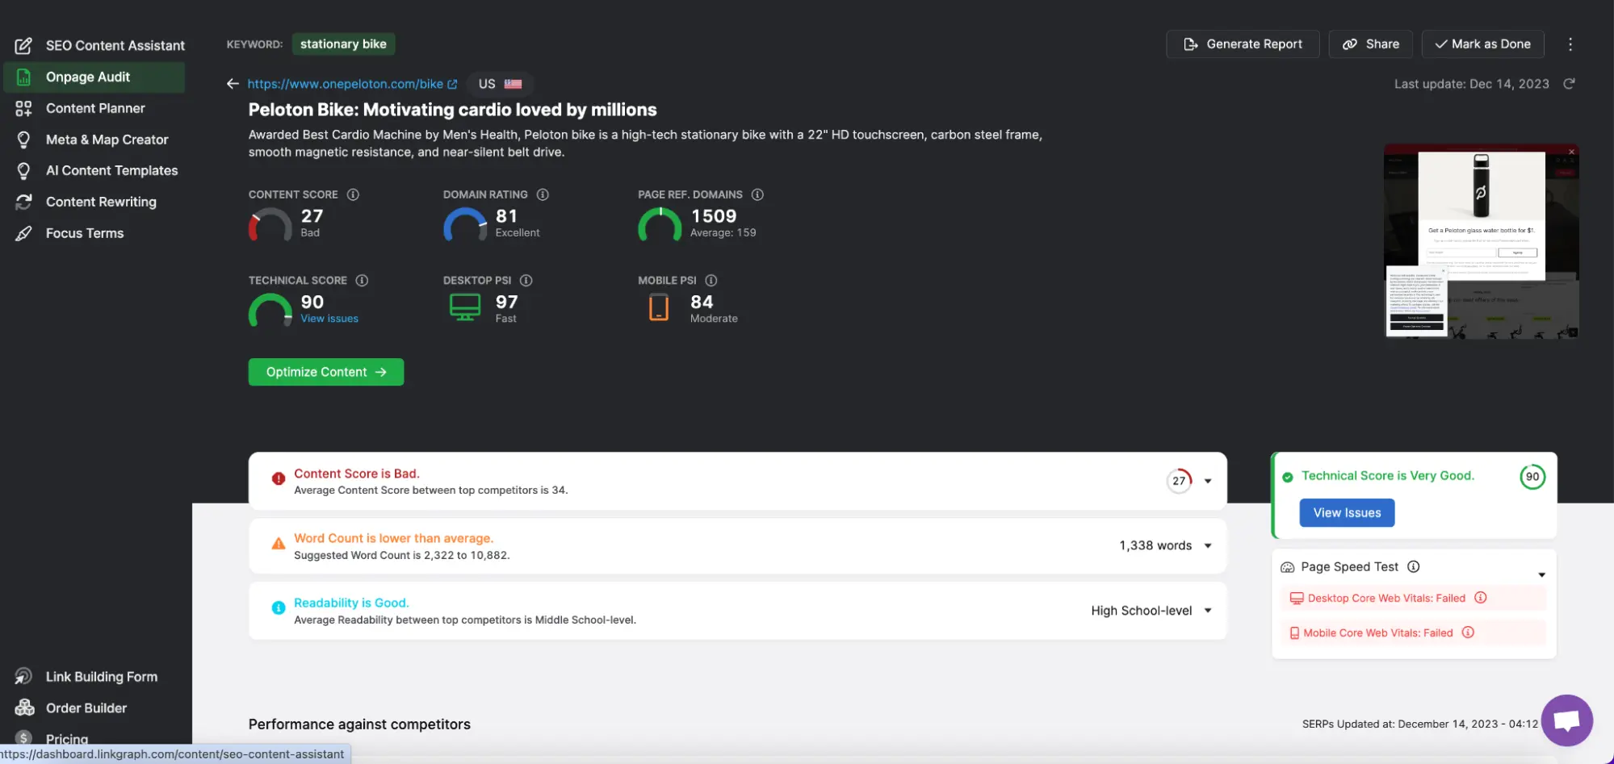Screen dimensions: 1614x764
Task: Expand the Readability High School-level dropdown
Action: point(1208,611)
